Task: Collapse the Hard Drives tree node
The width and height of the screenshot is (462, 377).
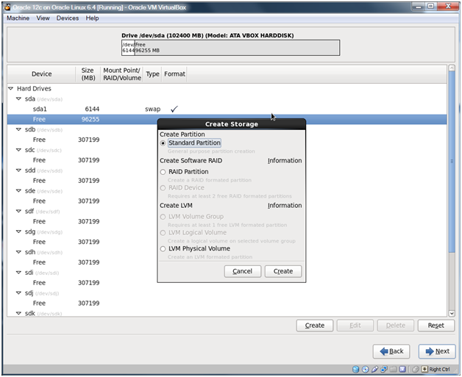Action: 11,88
